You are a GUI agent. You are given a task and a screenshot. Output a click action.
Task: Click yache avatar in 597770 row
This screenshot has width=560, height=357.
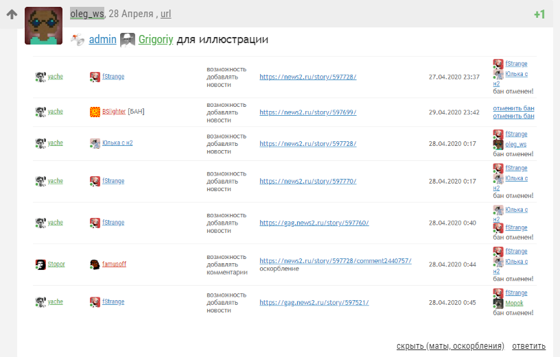[40, 181]
